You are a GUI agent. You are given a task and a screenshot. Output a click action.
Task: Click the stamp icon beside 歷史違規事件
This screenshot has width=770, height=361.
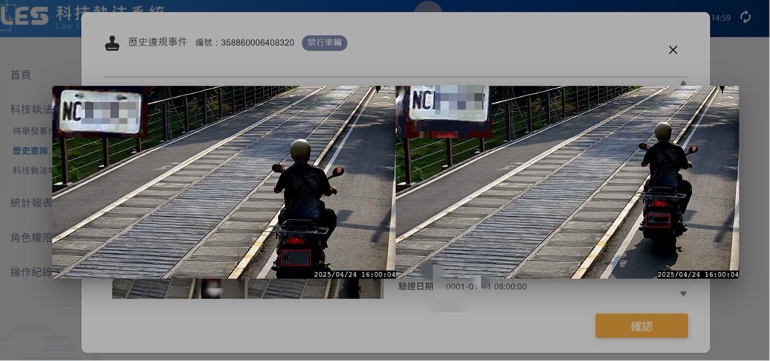[112, 43]
